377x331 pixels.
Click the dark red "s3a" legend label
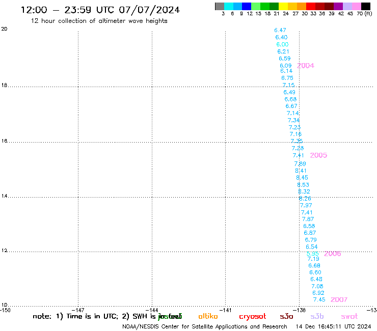click(286, 316)
